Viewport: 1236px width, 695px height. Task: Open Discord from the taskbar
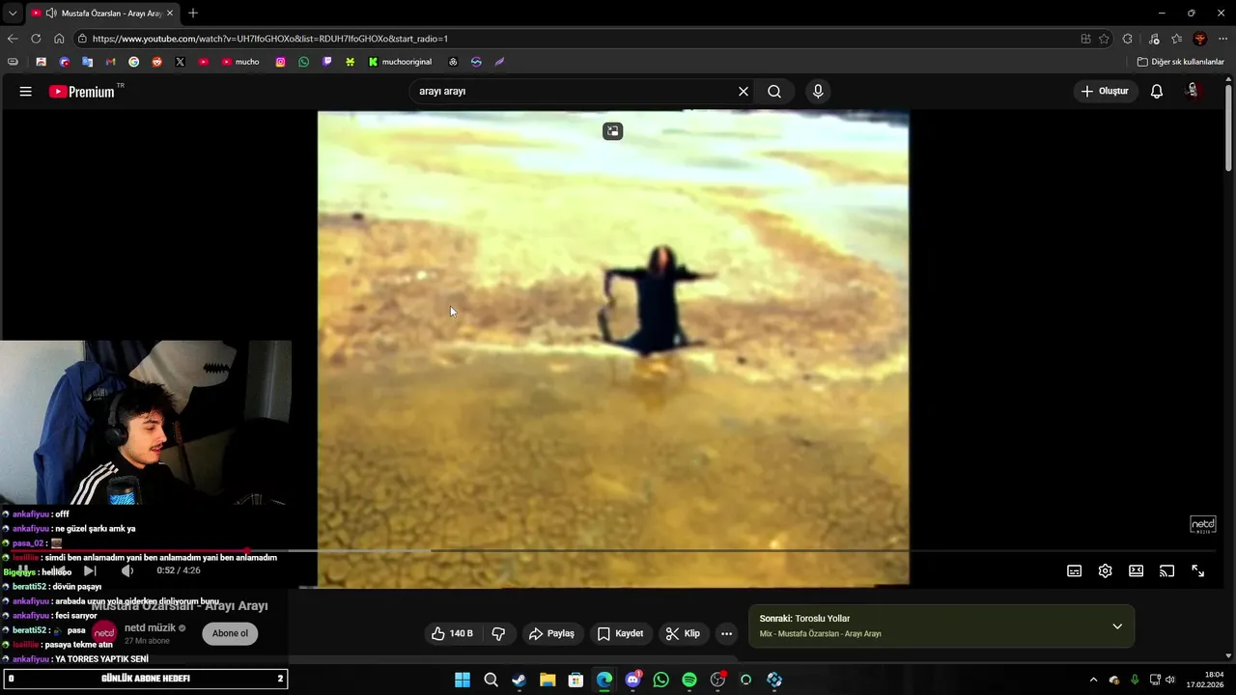coord(632,680)
